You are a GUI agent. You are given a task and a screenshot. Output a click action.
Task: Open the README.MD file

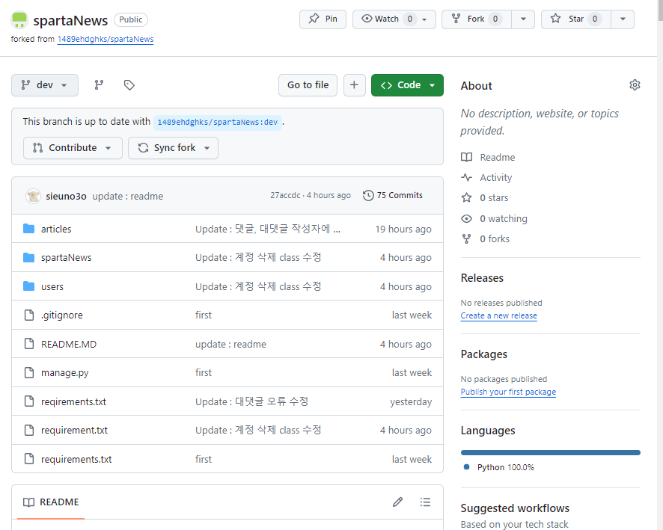(69, 344)
